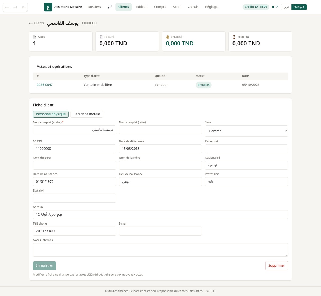The height and width of the screenshot is (296, 321).
Task: Click the date 05/10/2026 cell
Action: click(251, 85)
